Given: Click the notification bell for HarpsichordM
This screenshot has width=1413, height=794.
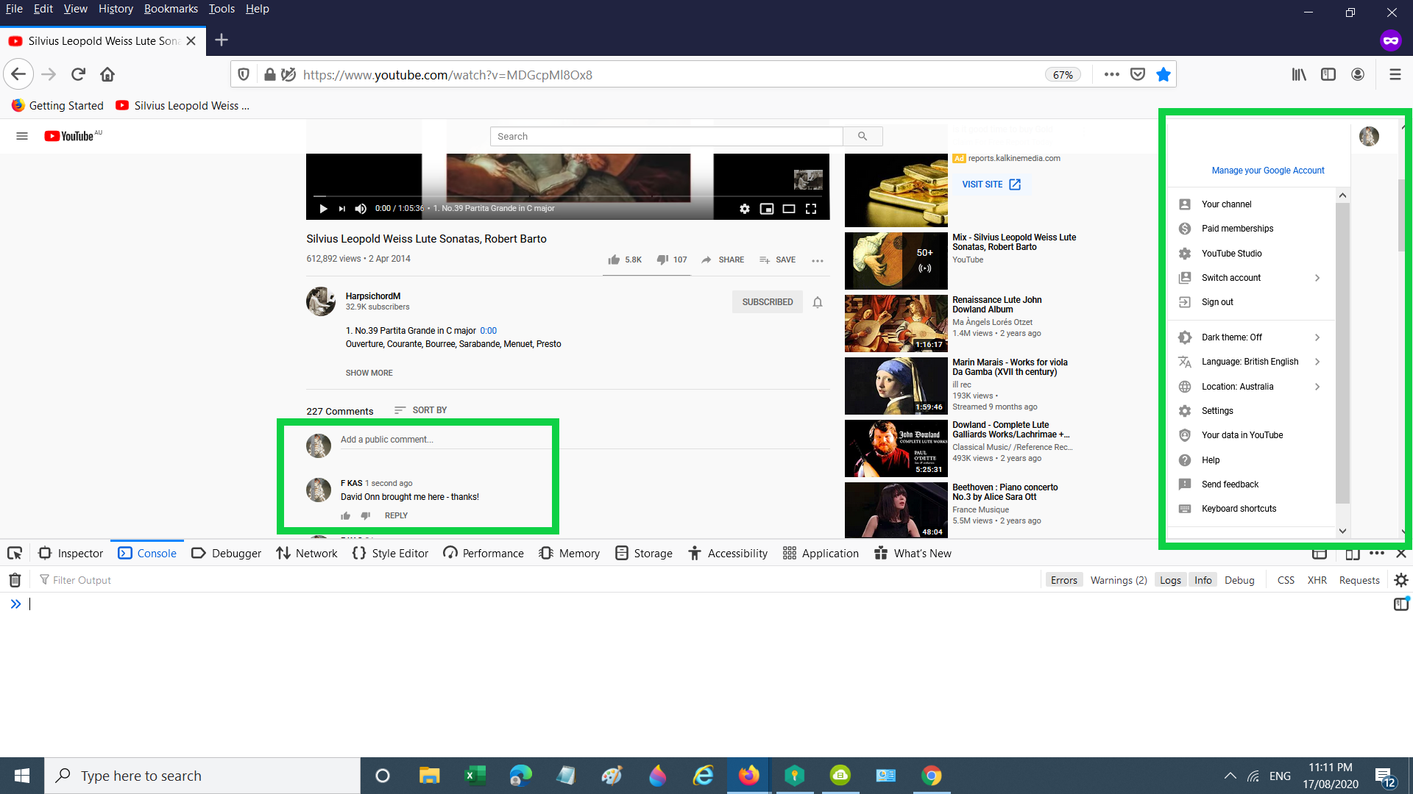Looking at the screenshot, I should click(818, 302).
